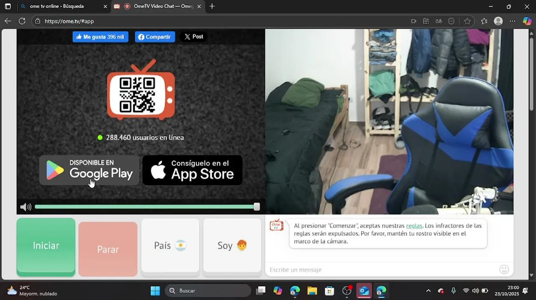Click the site info lock icon
Image resolution: width=536 pixels, height=300 pixels.
pyautogui.click(x=38, y=21)
